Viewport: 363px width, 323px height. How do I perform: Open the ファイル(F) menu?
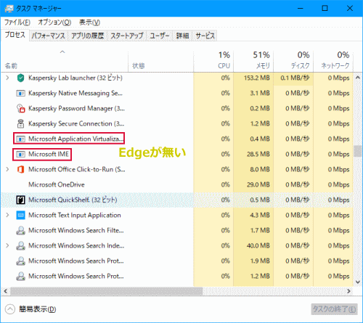tap(17, 23)
